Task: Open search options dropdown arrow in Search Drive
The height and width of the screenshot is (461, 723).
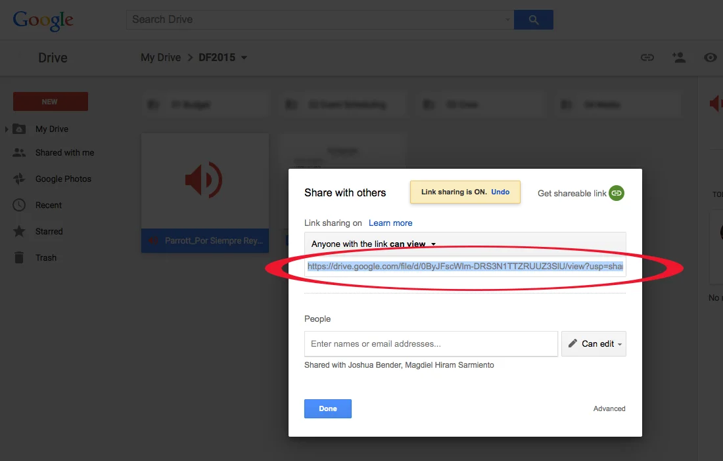Action: pyautogui.click(x=507, y=19)
